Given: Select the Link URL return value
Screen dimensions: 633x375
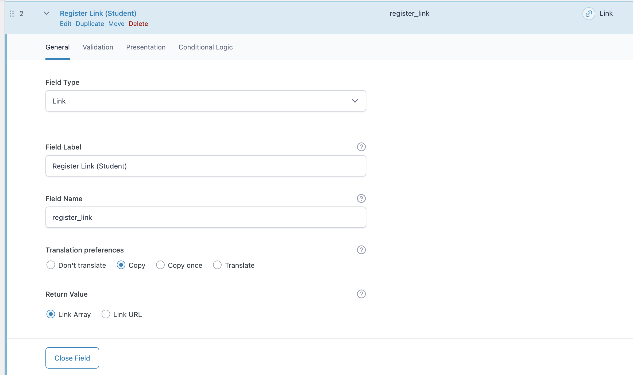Looking at the screenshot, I should coord(106,314).
